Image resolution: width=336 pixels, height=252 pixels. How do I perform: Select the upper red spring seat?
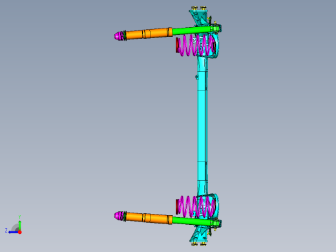[x=177, y=45]
